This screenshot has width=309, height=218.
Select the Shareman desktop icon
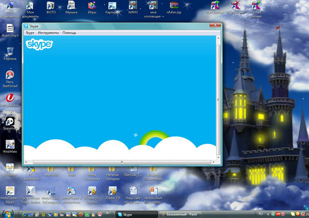point(10,122)
